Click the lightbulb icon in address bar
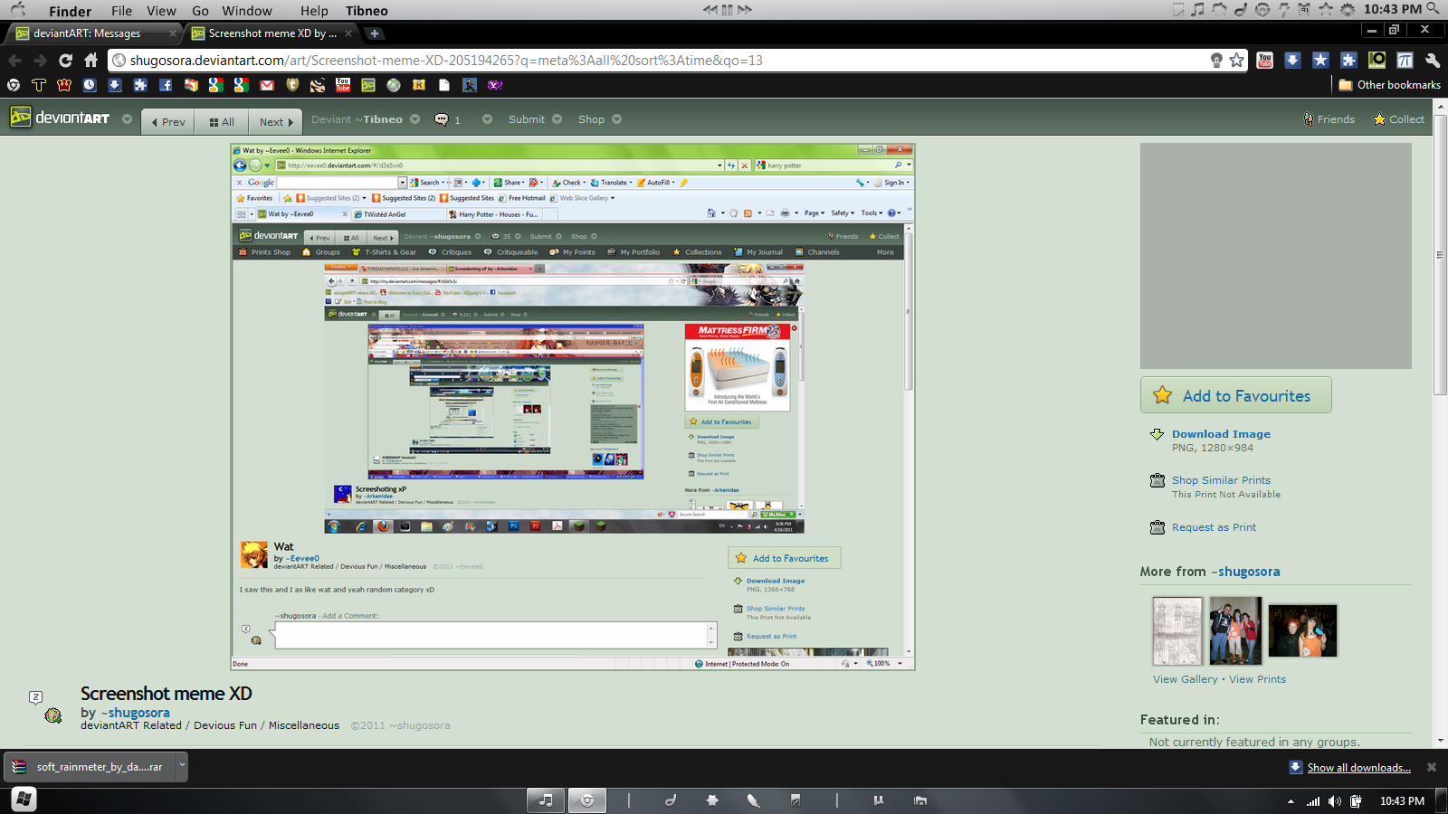This screenshot has width=1448, height=814. pyautogui.click(x=1216, y=61)
